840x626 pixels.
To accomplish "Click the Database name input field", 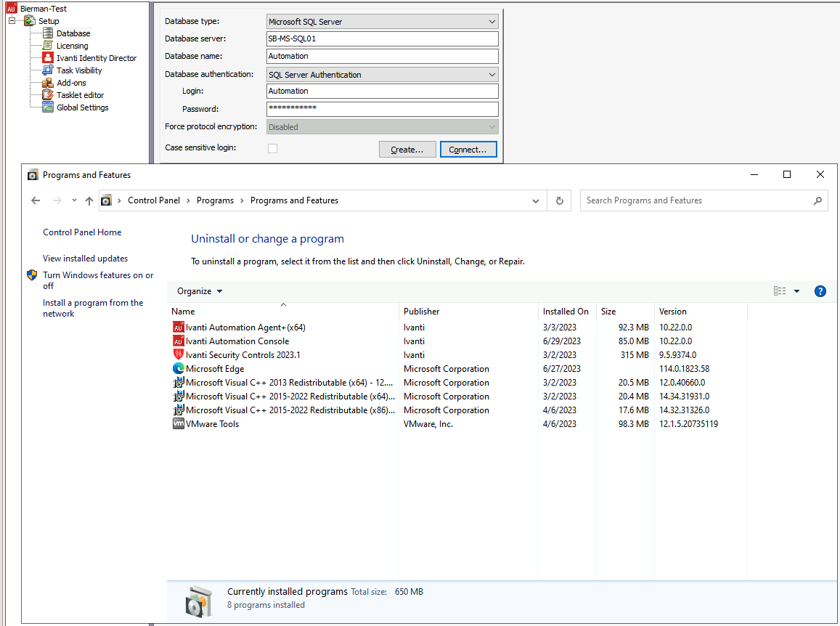I will [383, 56].
